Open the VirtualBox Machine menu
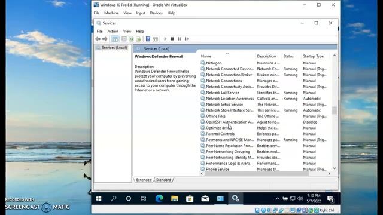 (x=111, y=13)
